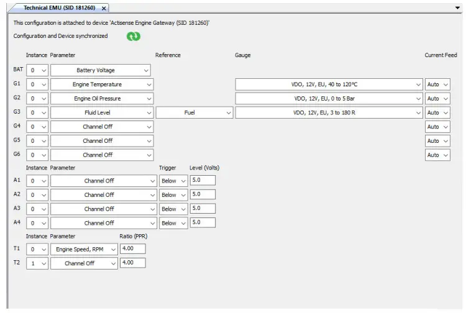Open Fuel reference dropdown
466x313 pixels.
click(194, 112)
